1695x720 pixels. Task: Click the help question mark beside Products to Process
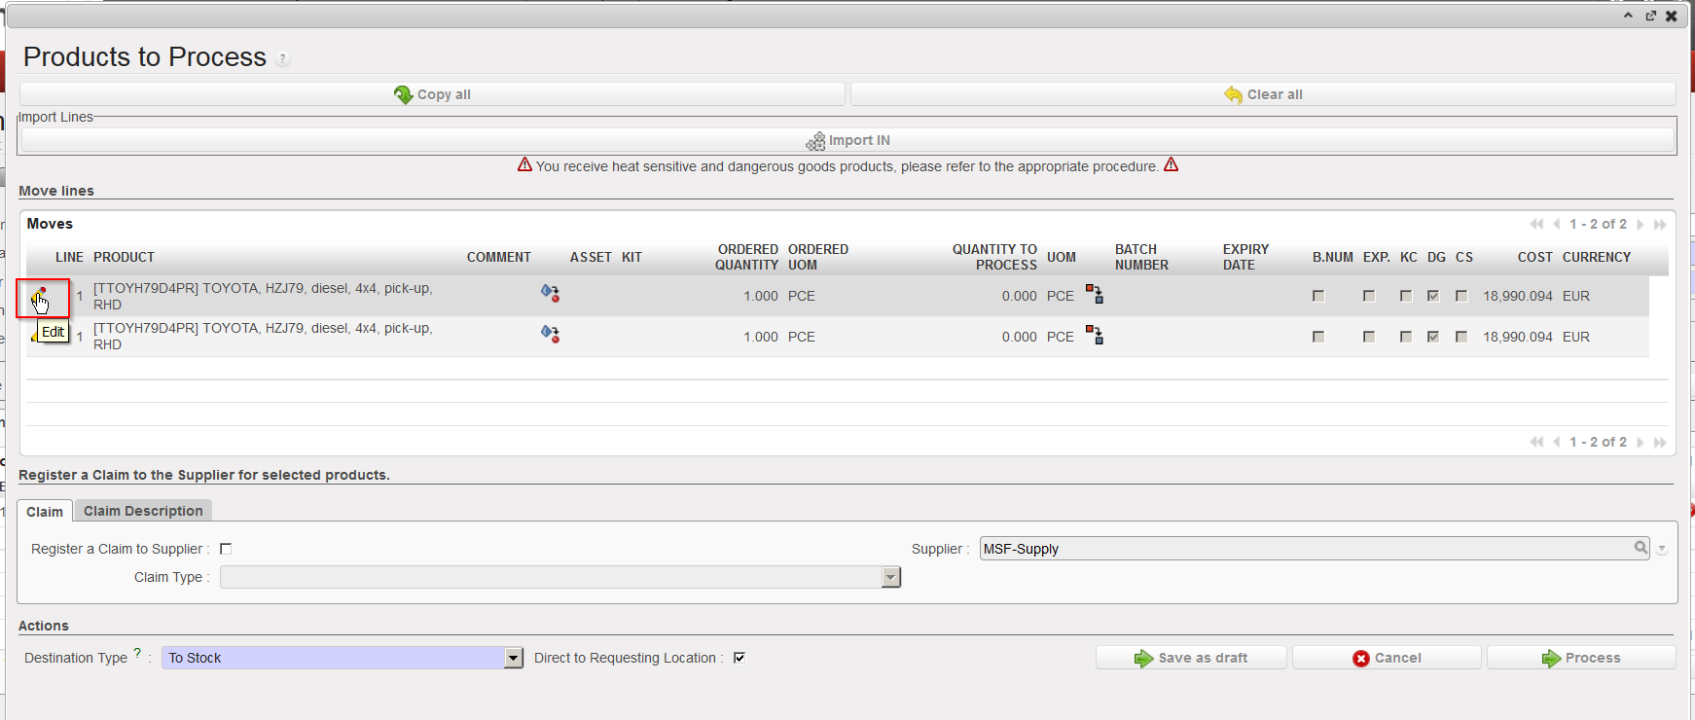point(282,59)
